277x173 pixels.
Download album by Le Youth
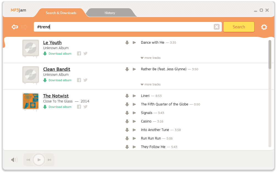[x=57, y=54]
